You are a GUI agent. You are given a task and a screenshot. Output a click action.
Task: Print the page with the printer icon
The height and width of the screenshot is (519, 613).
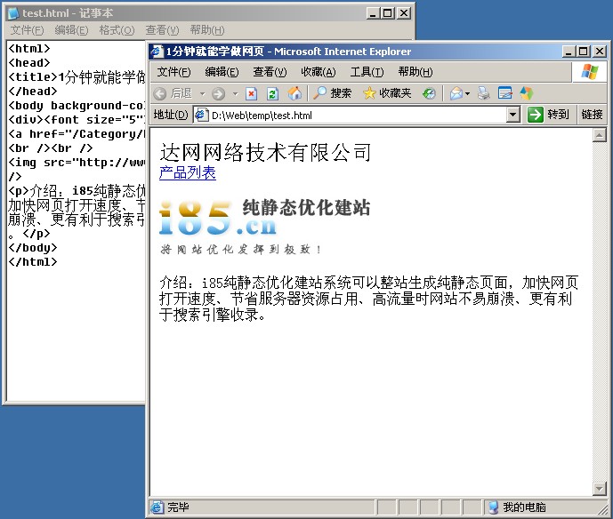click(x=484, y=93)
